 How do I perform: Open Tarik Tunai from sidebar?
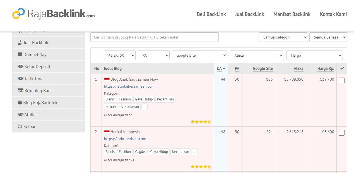(35, 78)
